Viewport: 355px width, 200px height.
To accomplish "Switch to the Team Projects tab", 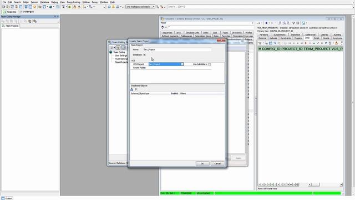I will tap(11, 26).
